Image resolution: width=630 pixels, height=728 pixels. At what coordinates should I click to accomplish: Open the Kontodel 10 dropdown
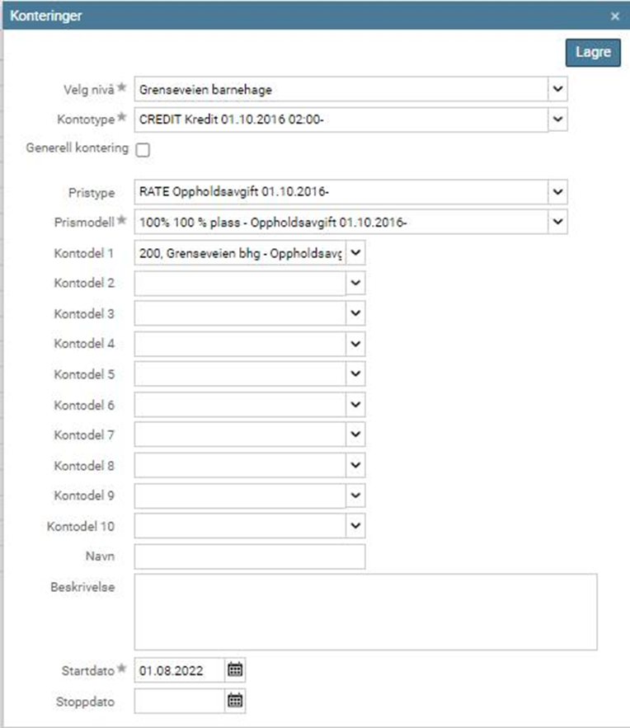tap(355, 524)
